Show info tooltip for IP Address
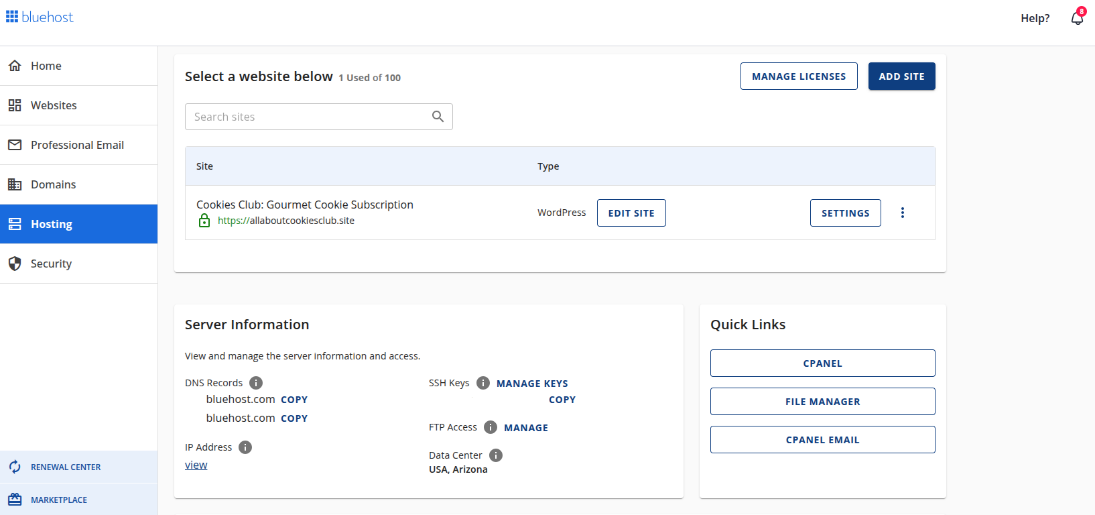This screenshot has width=1095, height=515. (x=245, y=447)
